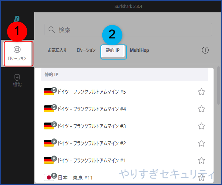Open the 機能 sidebar section
Viewport: 222px width, 185px height.
click(x=17, y=80)
